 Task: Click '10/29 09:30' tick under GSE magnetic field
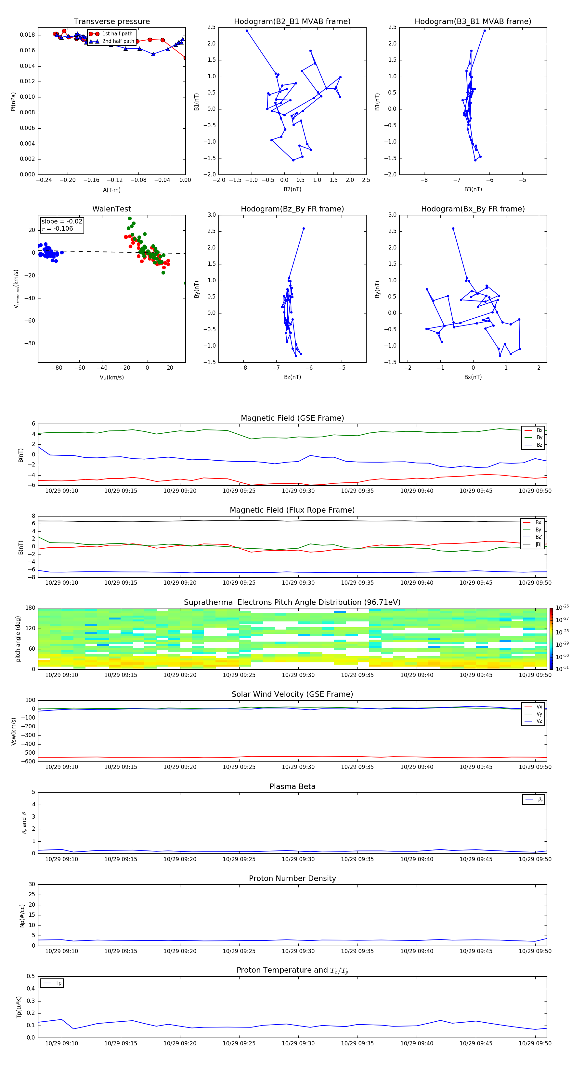tap(298, 491)
